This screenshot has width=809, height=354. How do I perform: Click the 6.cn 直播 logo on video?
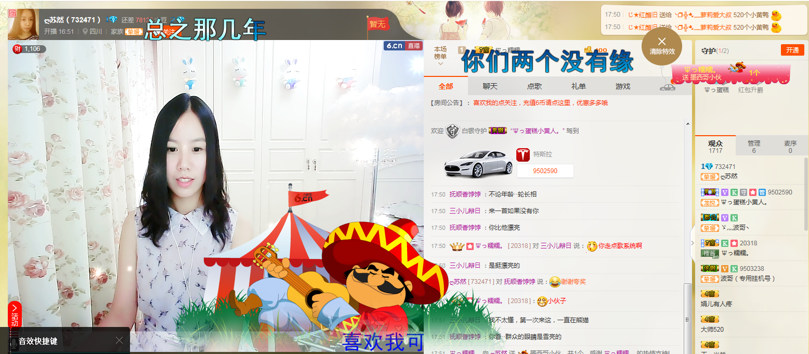coord(403,46)
